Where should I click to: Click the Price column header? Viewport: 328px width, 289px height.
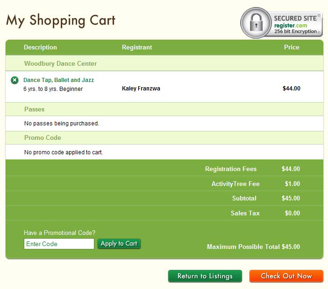pyautogui.click(x=292, y=47)
